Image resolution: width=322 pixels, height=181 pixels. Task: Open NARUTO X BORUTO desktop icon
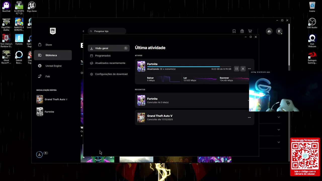[19, 24]
